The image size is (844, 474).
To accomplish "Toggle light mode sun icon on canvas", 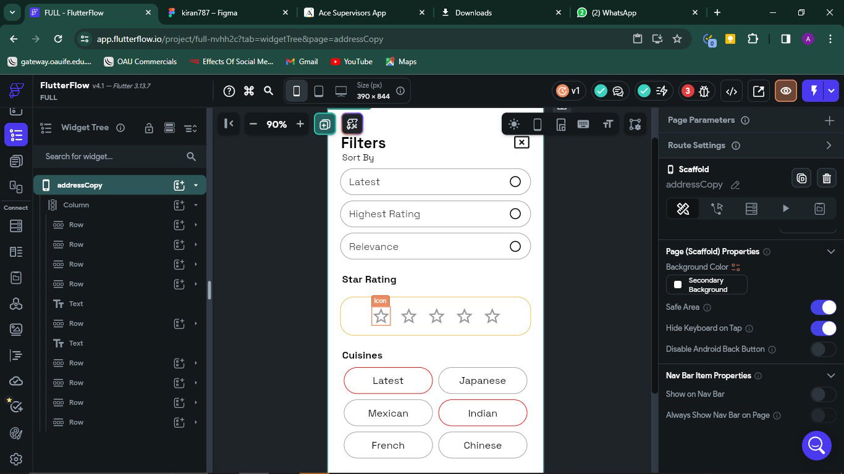I will click(x=513, y=124).
